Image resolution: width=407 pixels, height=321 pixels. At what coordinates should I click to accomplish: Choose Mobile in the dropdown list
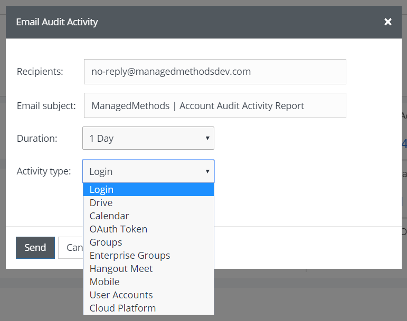148,282
